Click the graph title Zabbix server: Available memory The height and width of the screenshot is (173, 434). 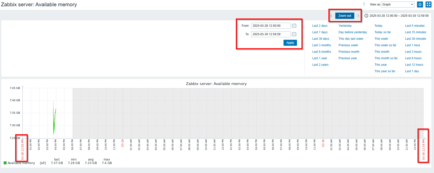click(x=216, y=84)
